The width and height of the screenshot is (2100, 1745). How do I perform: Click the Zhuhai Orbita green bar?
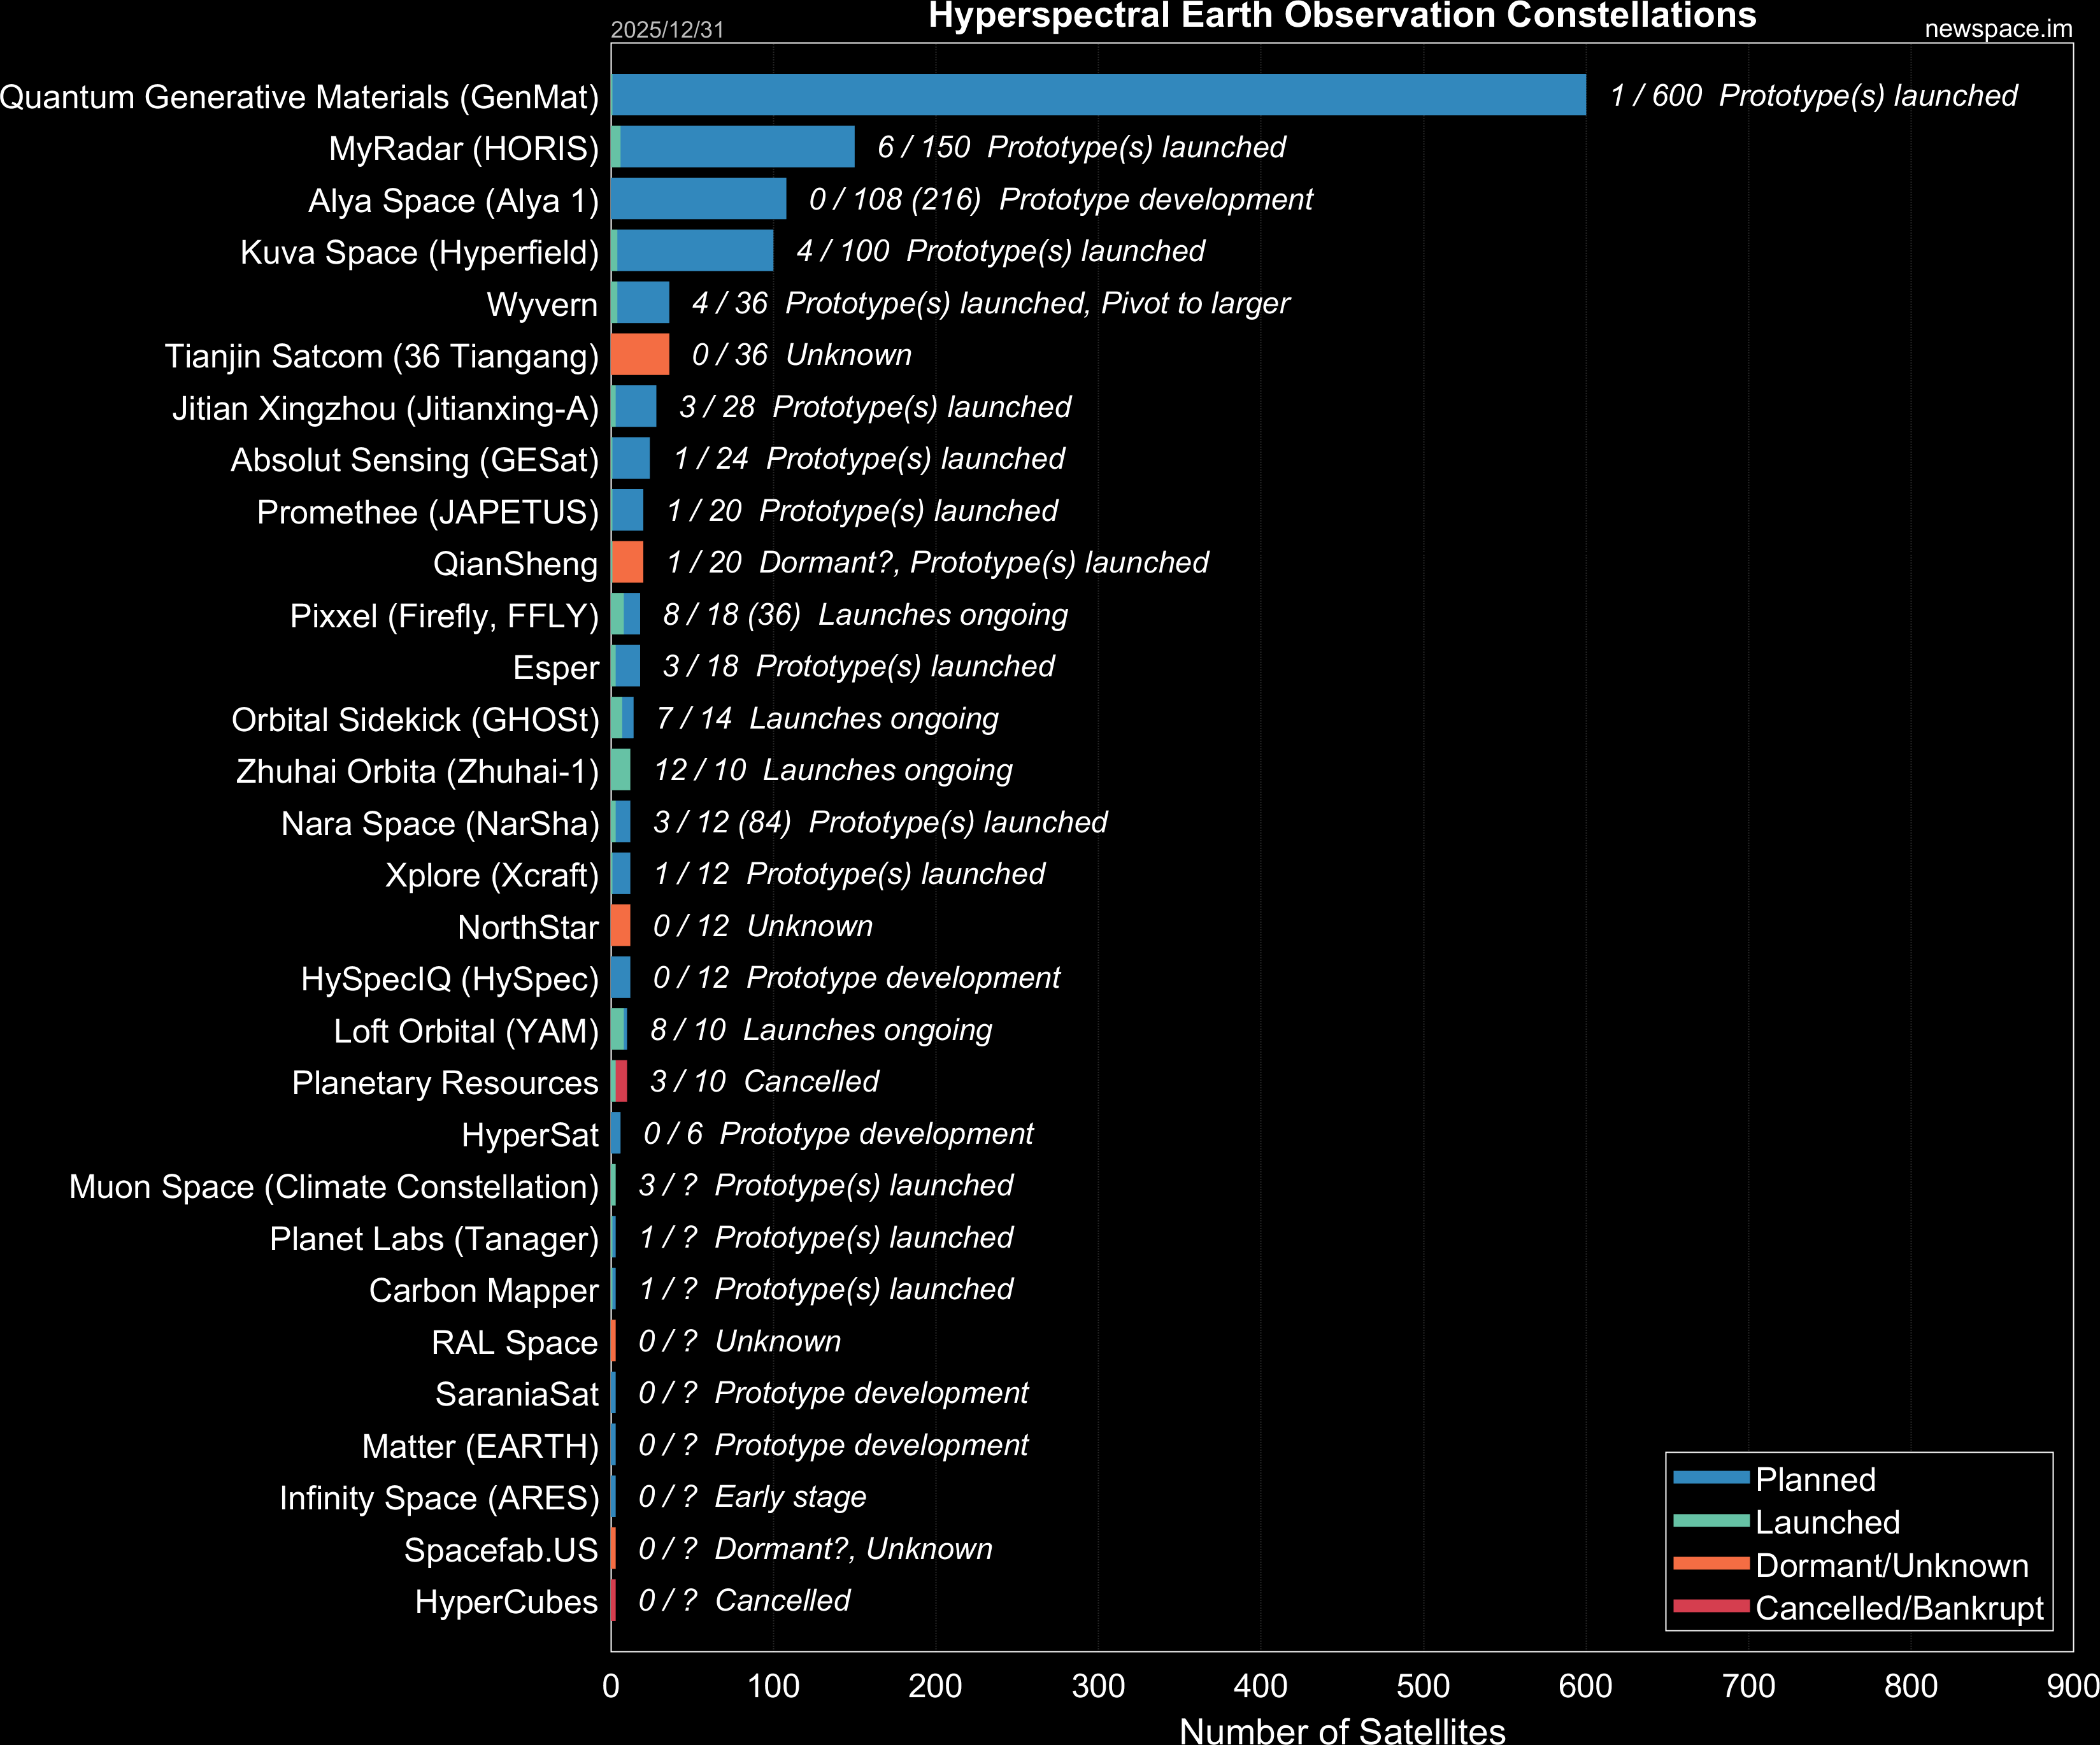(621, 770)
